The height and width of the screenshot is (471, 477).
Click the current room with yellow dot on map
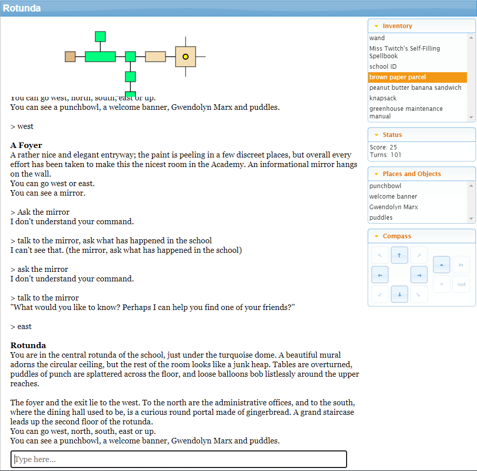pyautogui.click(x=186, y=57)
